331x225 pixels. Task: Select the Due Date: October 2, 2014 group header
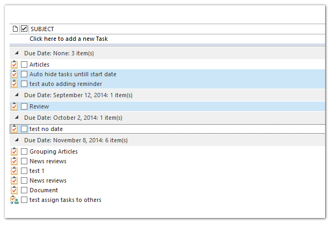tap(73, 118)
